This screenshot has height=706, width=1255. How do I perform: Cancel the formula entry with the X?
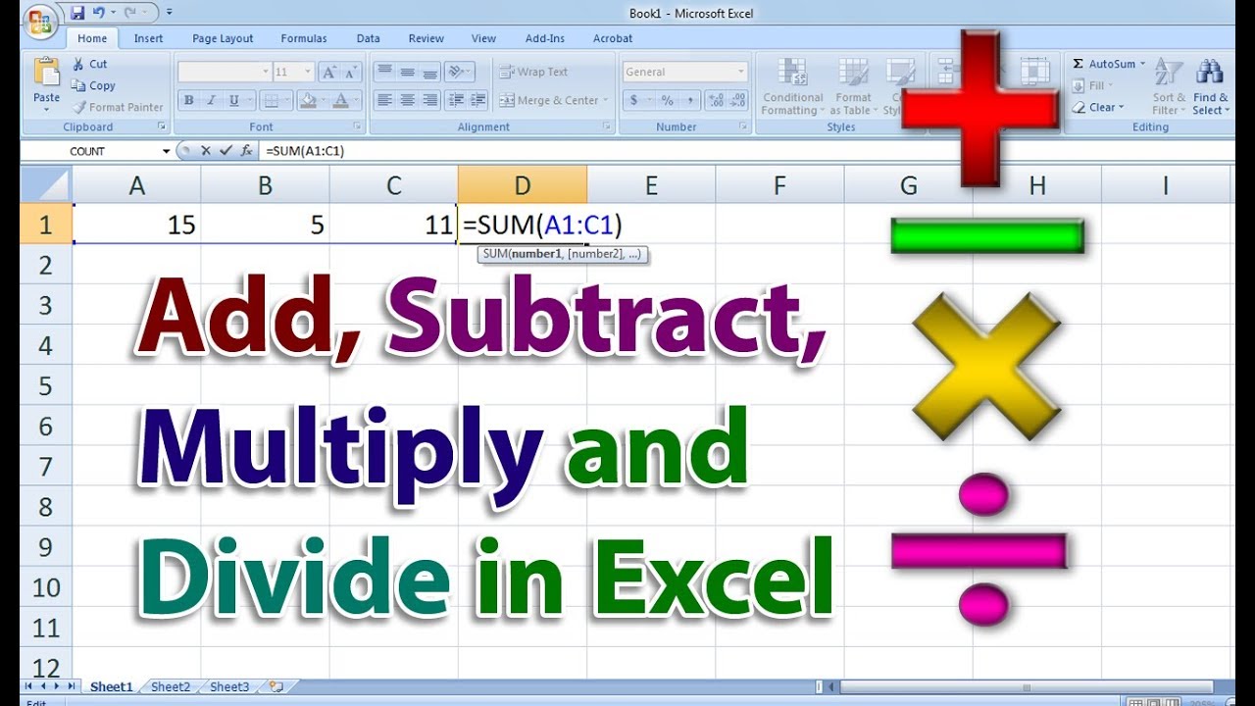click(206, 151)
